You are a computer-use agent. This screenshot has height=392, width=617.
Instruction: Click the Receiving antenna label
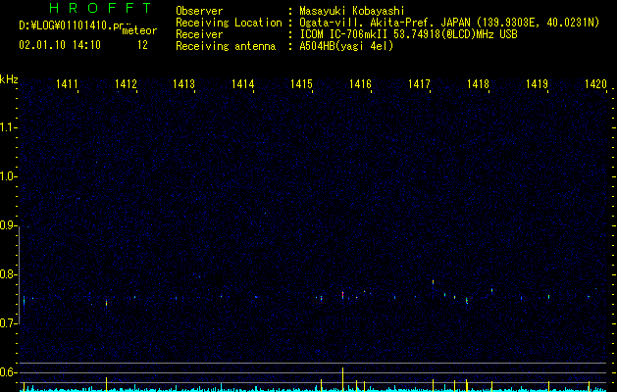pos(226,46)
